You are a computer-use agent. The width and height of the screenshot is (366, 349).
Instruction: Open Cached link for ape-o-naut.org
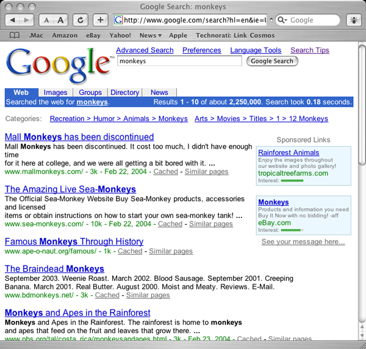pyautogui.click(x=130, y=251)
